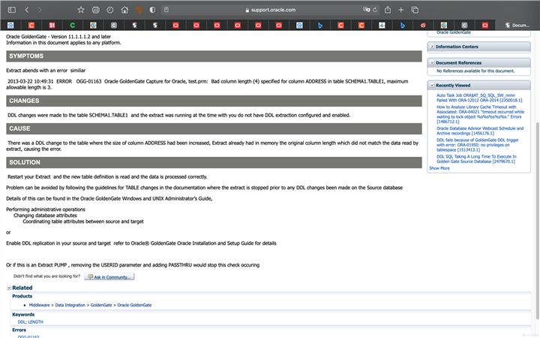Click the Ask in Community button
Image resolution: width=540 pixels, height=338 pixels.
(109, 277)
